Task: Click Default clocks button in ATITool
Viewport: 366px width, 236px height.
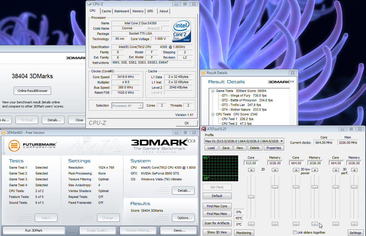Action: [217, 196]
